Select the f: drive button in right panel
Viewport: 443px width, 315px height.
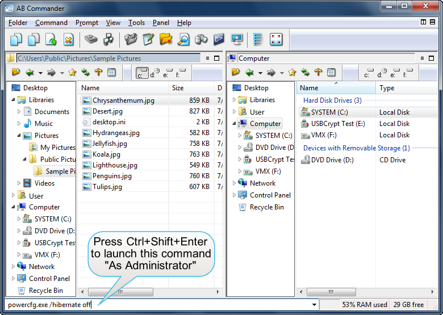pos(408,73)
